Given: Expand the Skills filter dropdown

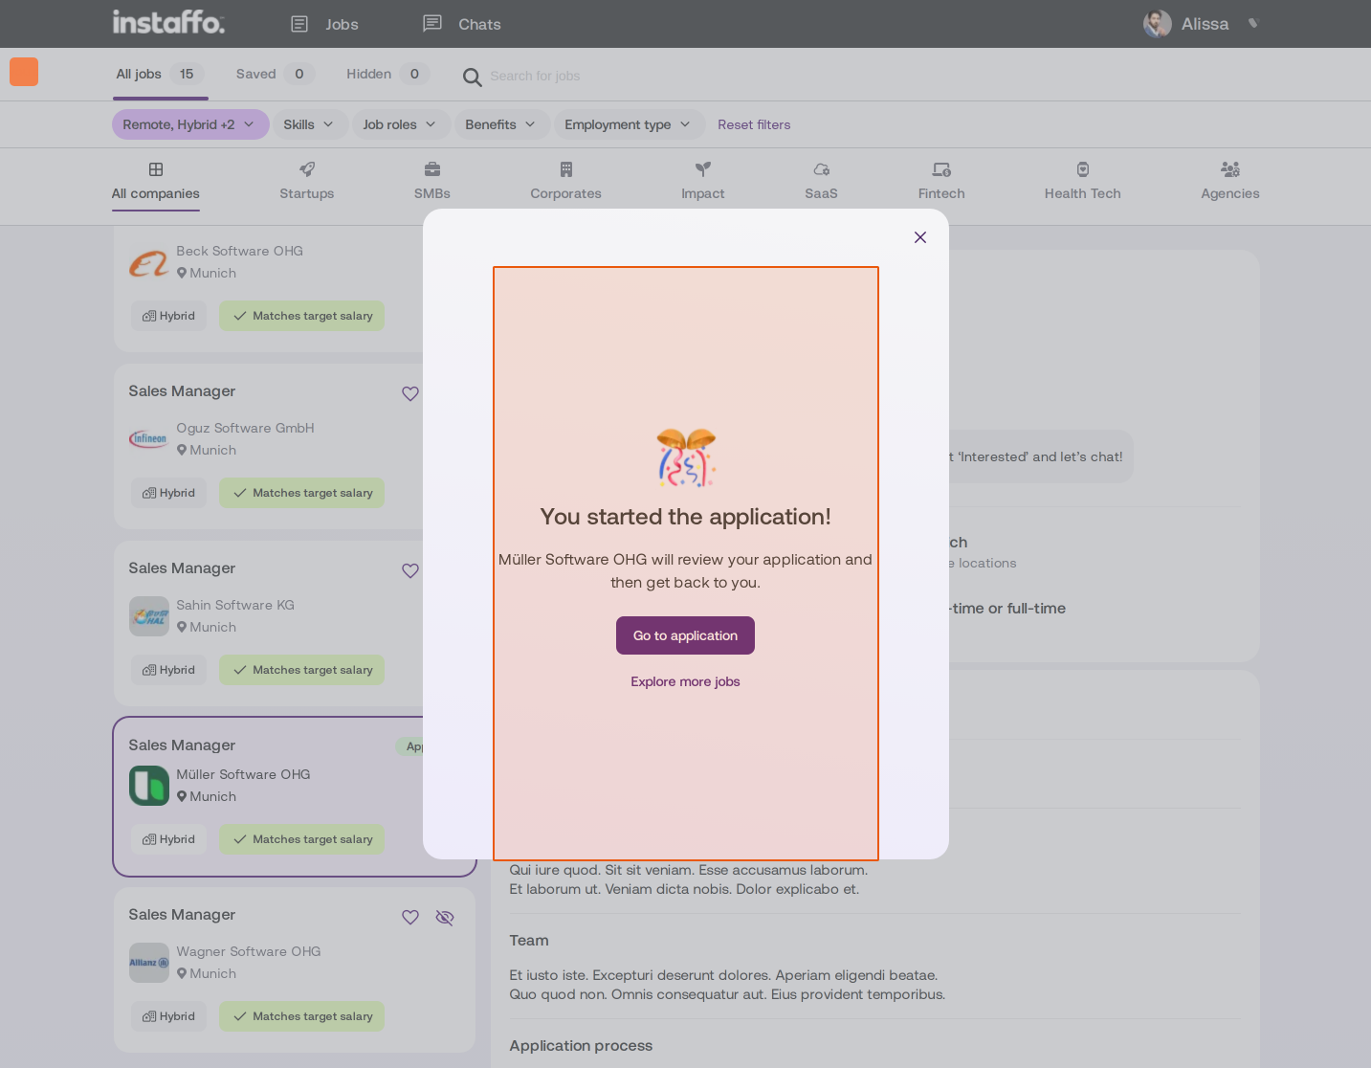Looking at the screenshot, I should point(309,124).
